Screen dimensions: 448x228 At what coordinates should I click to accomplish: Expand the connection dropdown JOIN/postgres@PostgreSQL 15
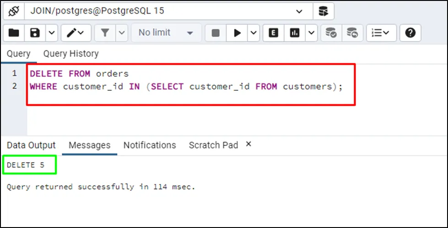click(x=300, y=11)
